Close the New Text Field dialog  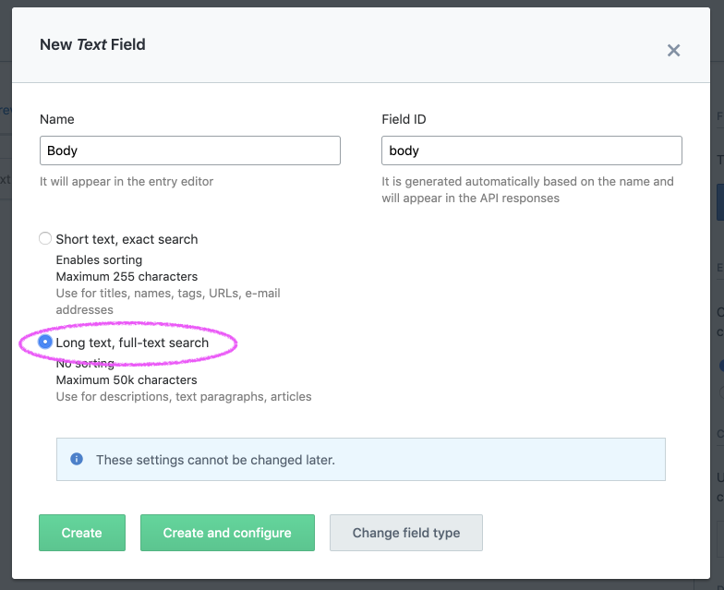[x=673, y=51]
